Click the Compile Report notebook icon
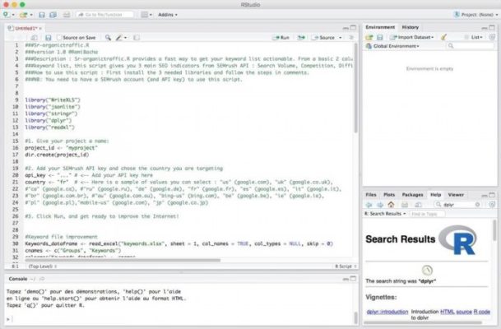This screenshot has width=501, height=329. 137,38
